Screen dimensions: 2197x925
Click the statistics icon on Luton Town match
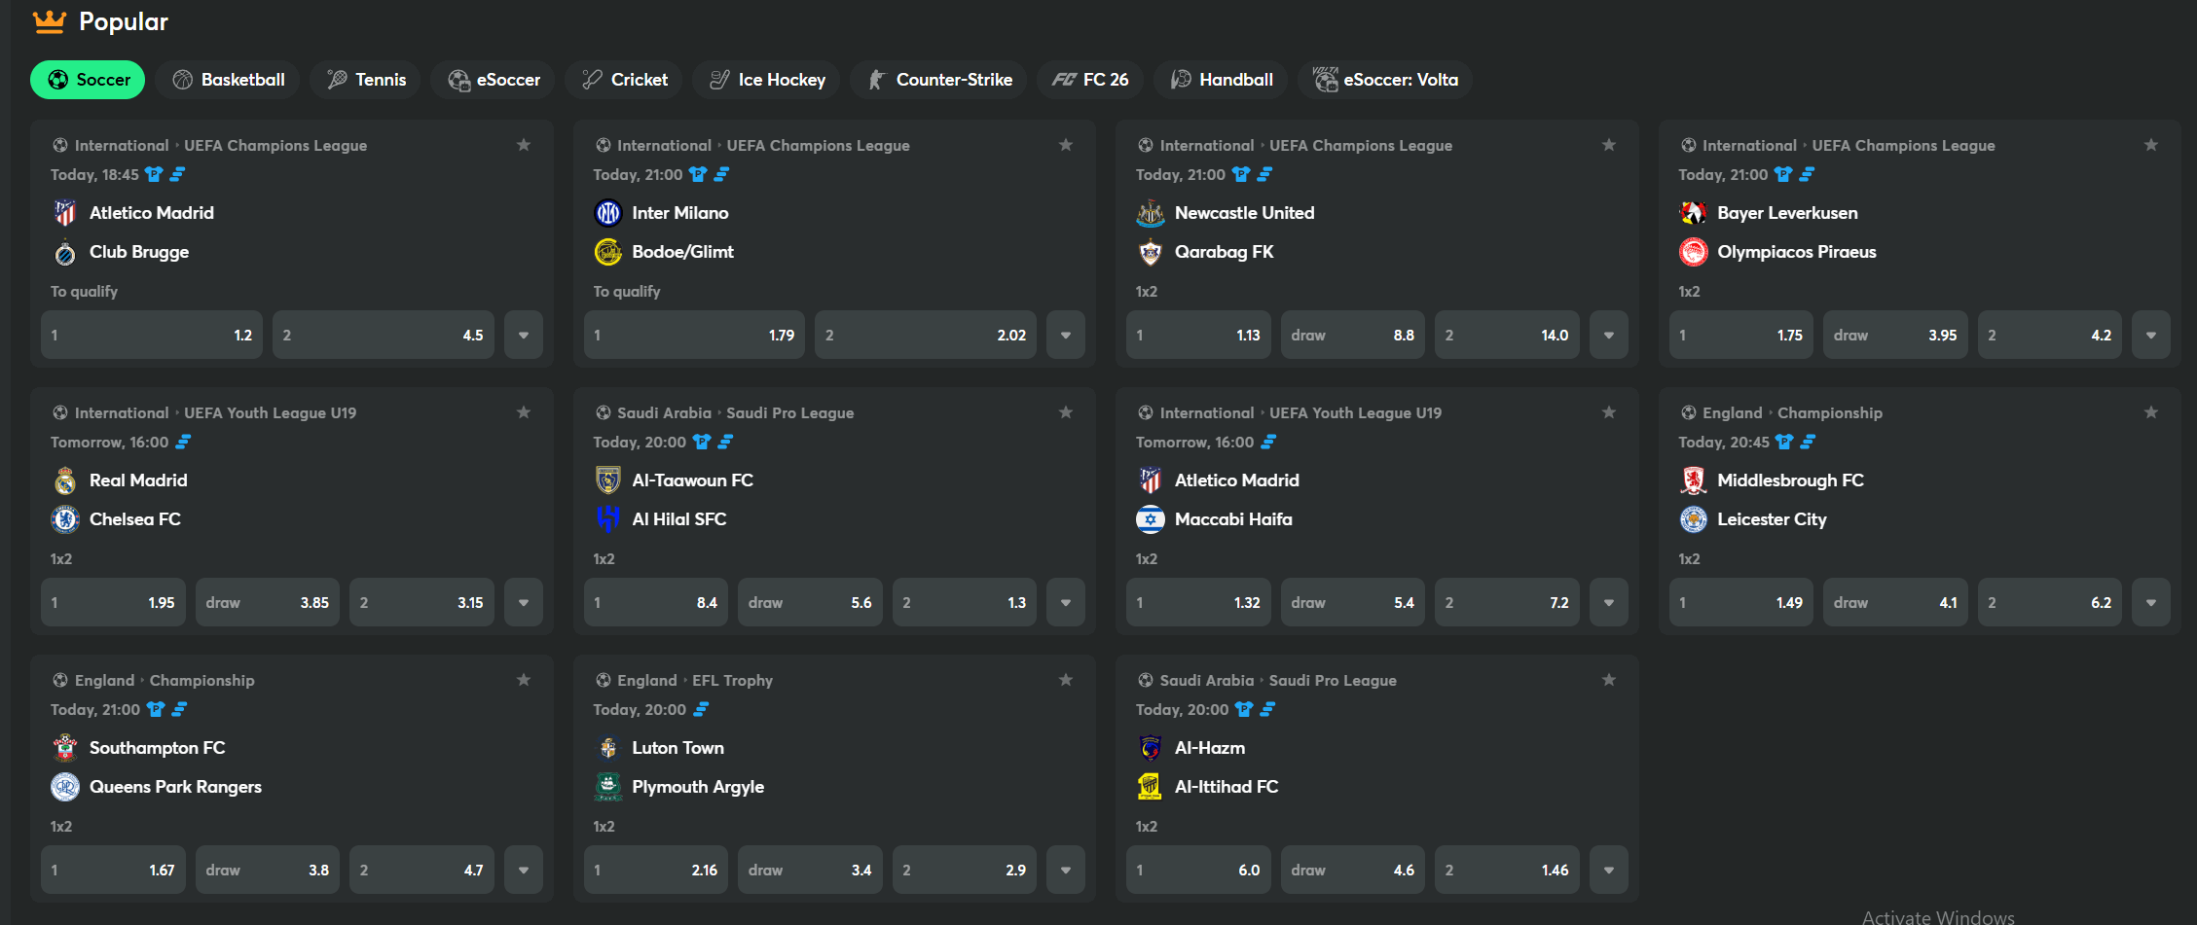(701, 709)
